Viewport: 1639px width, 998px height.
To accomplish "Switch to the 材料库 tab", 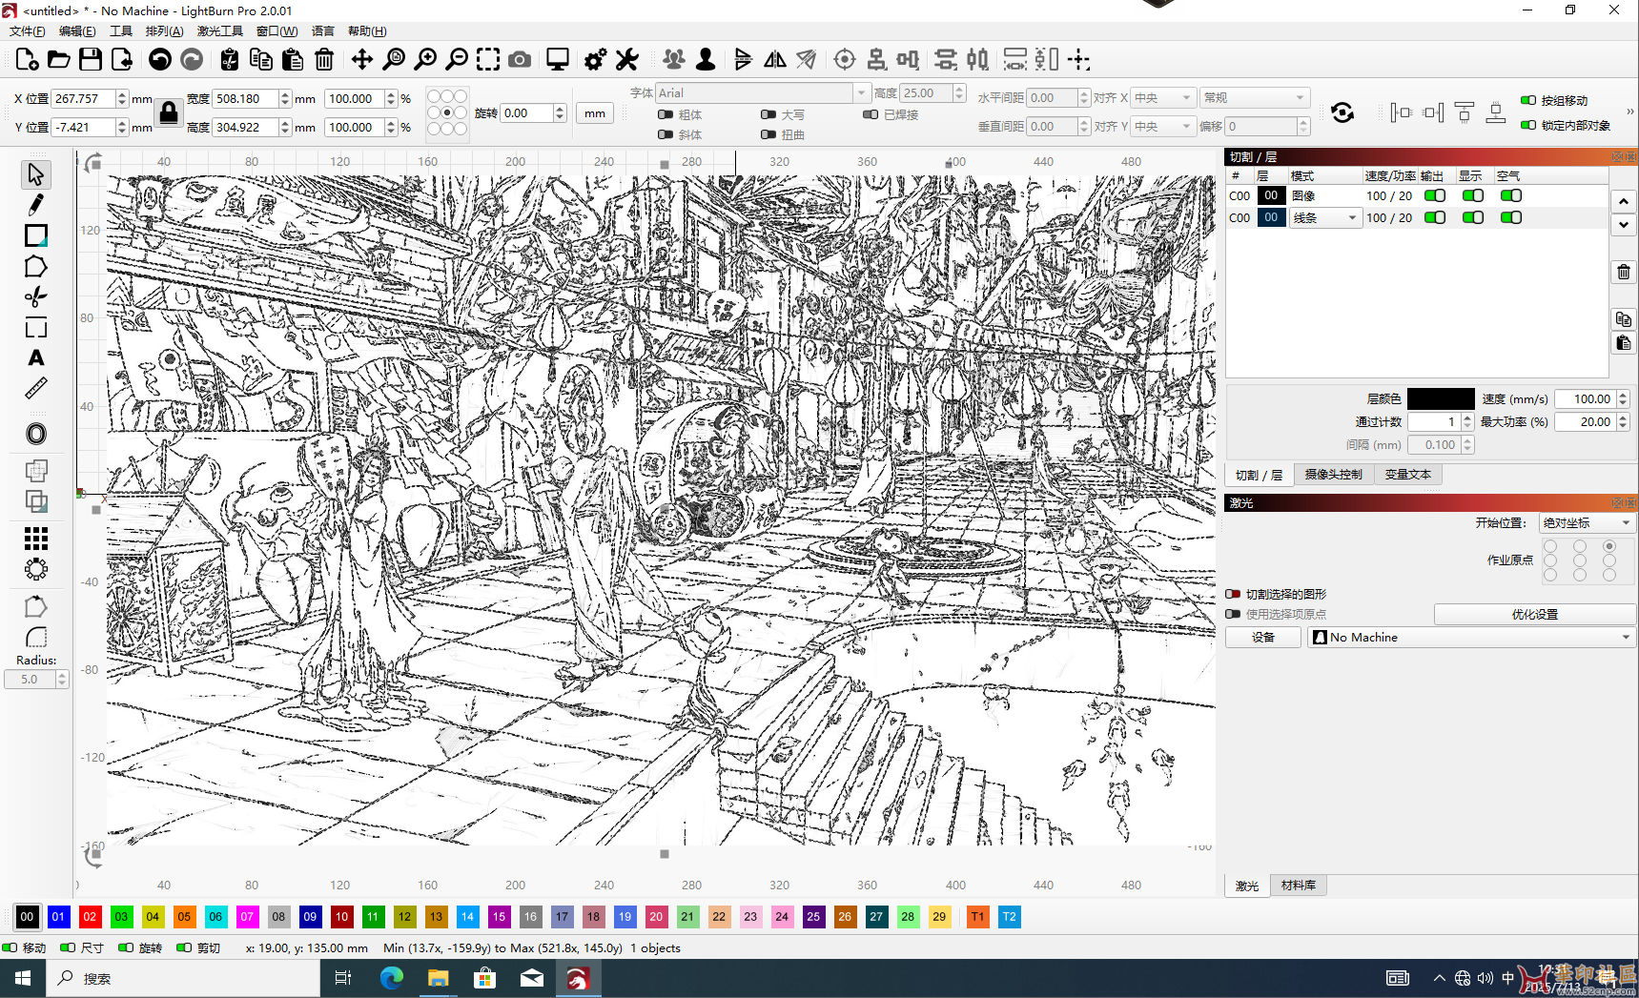I will 1299,886.
